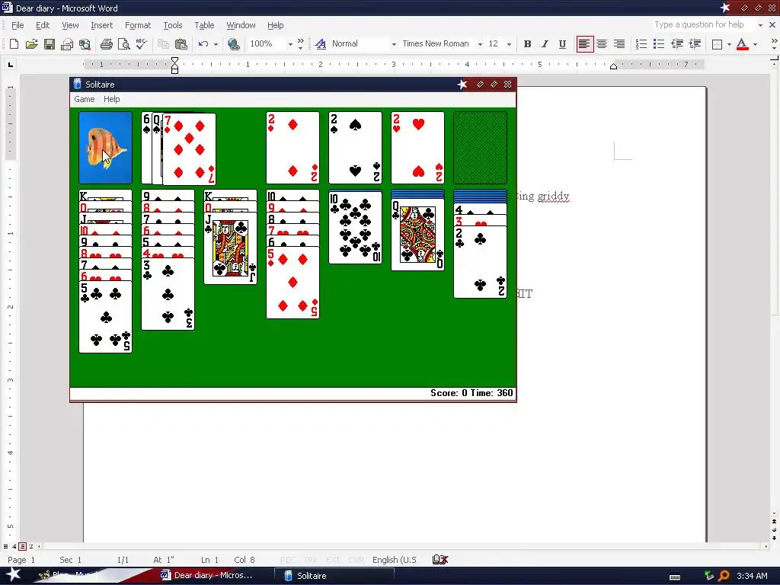The image size is (780, 585).
Task: Open the Table menu in Word
Action: click(204, 25)
